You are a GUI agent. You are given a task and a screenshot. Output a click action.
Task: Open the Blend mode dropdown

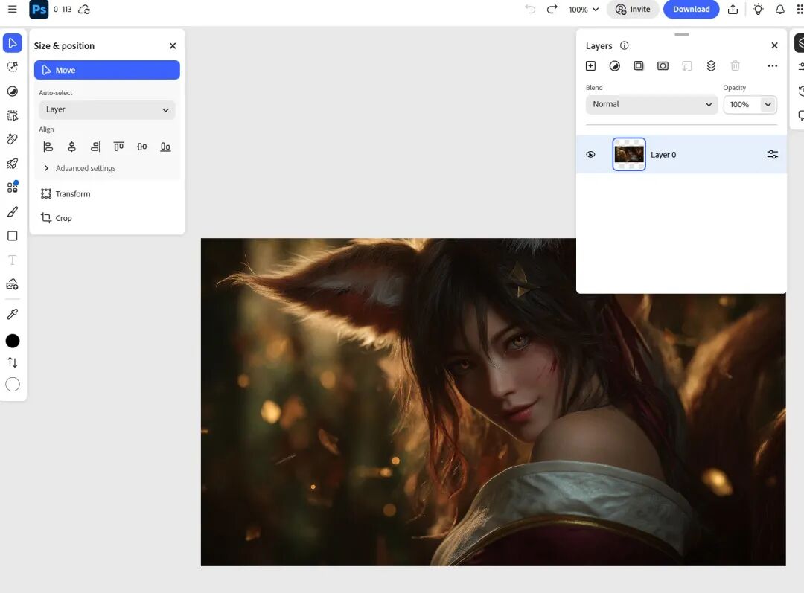coord(651,104)
